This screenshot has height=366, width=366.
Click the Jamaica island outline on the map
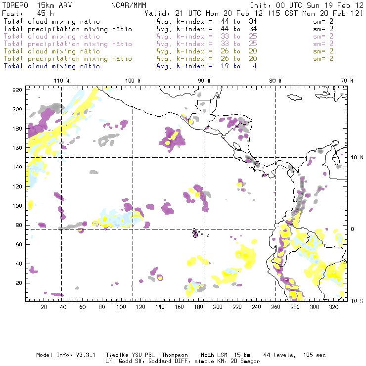click(295, 97)
